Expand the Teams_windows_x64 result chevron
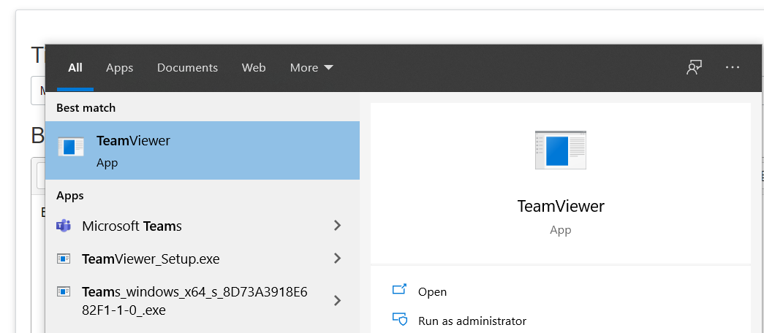Screen dimensions: 764x333 337,300
